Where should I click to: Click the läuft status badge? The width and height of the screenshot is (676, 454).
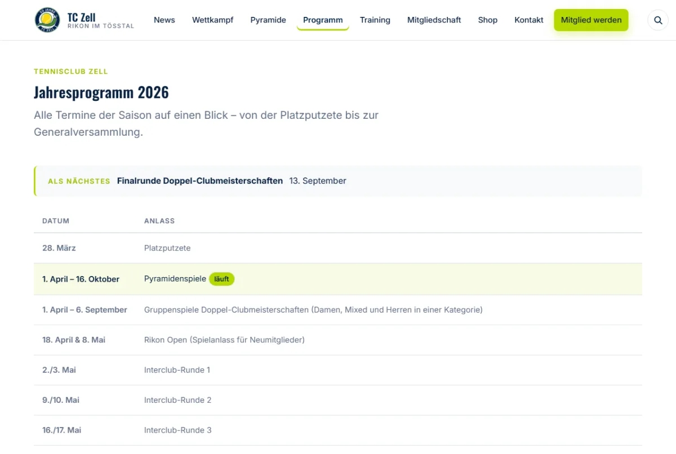click(x=222, y=279)
